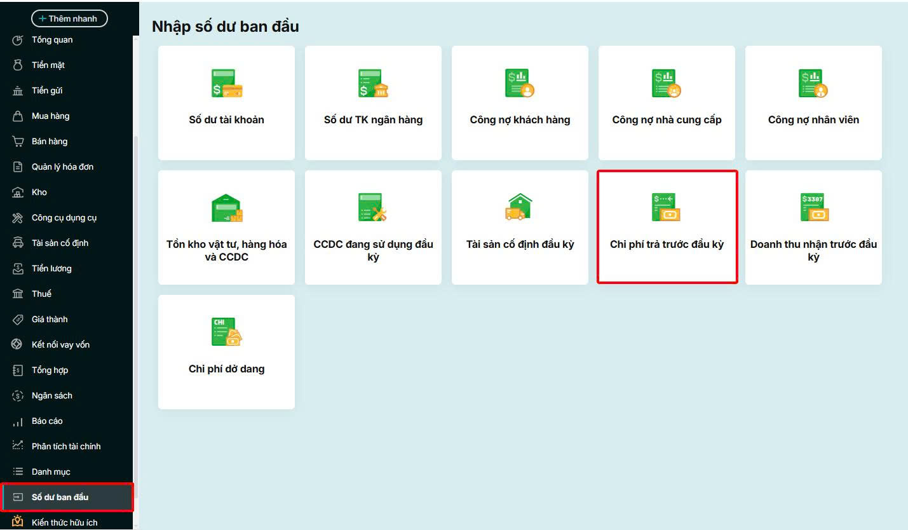Go to Tiền mặt menu item
This screenshot has width=908, height=530.
(x=48, y=65)
